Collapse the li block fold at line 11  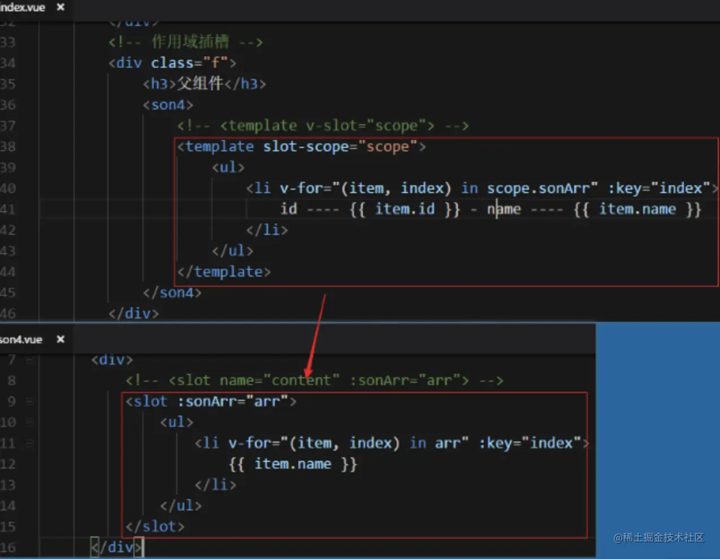tap(29, 443)
